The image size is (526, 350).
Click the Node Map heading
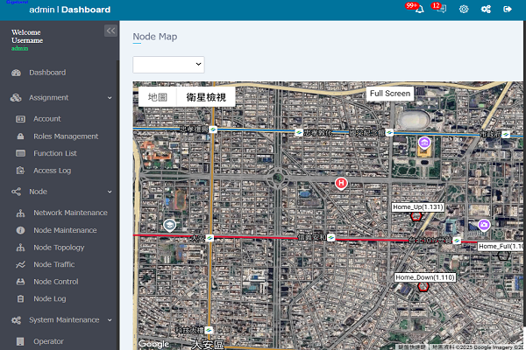[x=154, y=37]
